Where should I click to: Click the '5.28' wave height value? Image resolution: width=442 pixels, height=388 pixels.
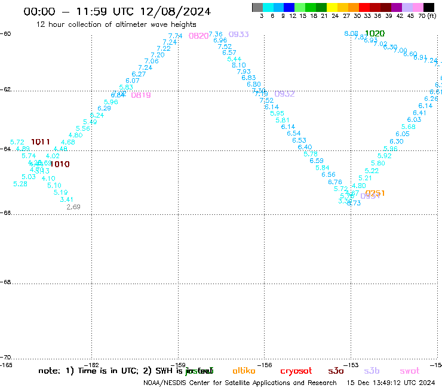click(x=20, y=184)
